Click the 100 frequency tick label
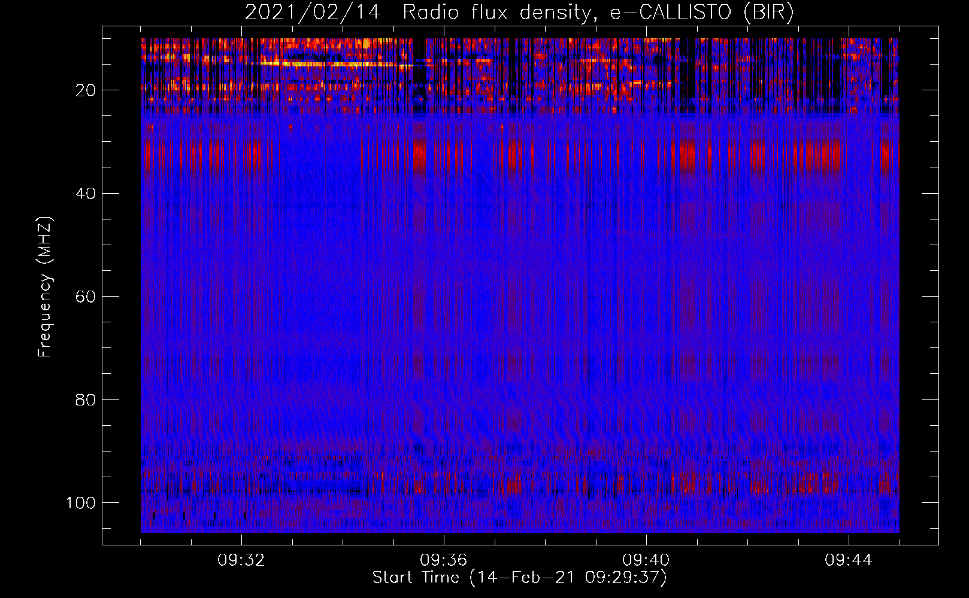The height and width of the screenshot is (598, 969). [81, 502]
